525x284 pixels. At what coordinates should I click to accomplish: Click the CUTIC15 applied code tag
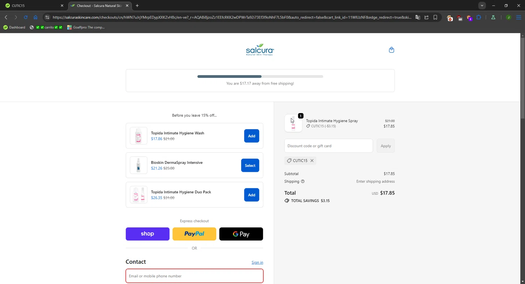300,161
